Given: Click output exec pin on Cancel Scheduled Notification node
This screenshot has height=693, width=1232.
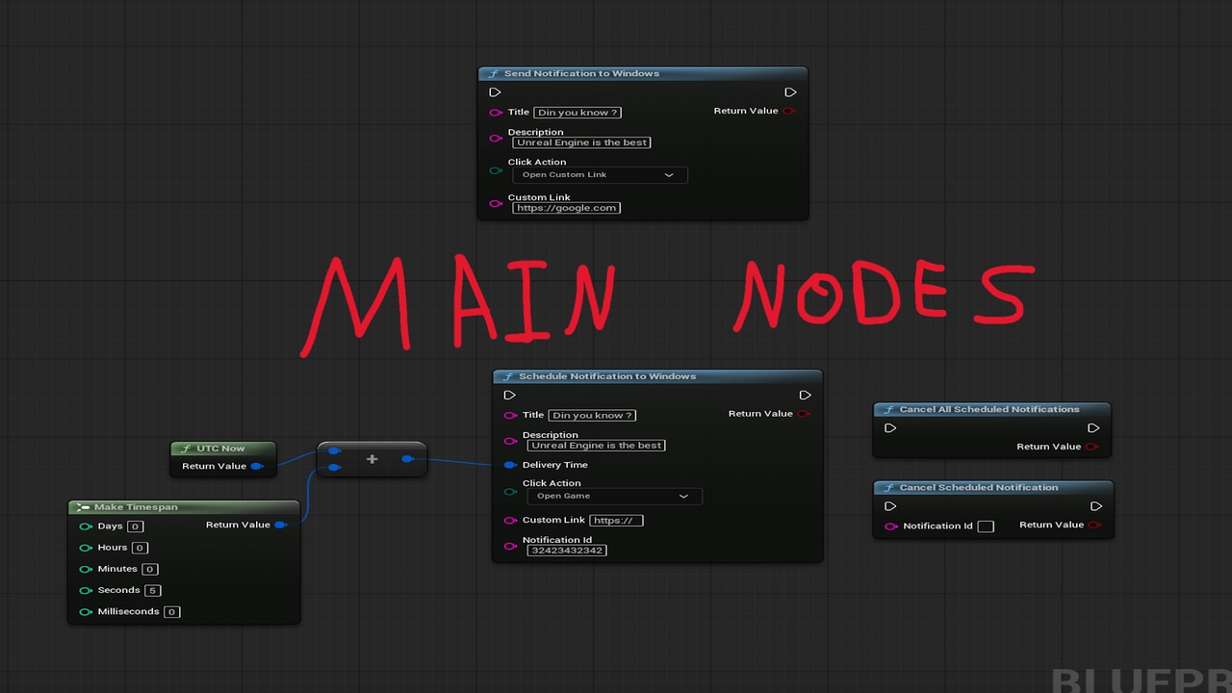Looking at the screenshot, I should [x=1096, y=506].
